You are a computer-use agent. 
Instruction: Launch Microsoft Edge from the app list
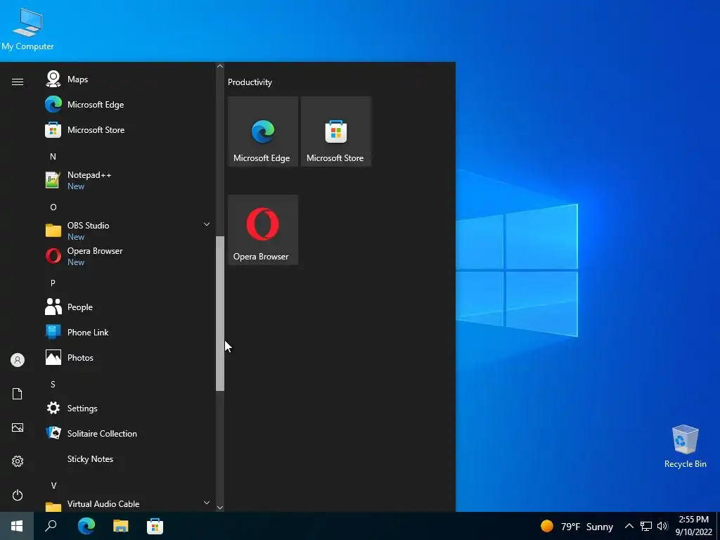click(129, 105)
